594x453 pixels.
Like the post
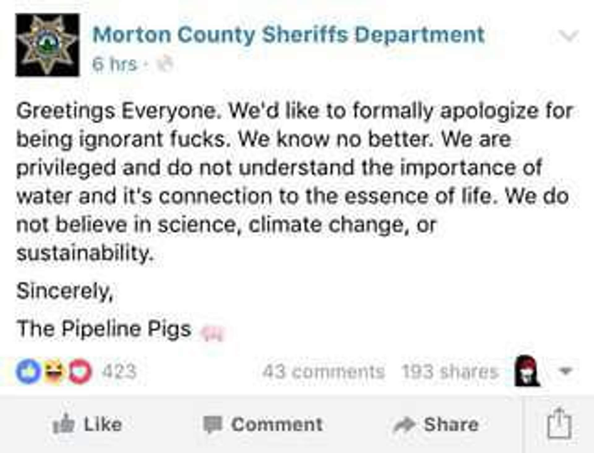click(88, 424)
